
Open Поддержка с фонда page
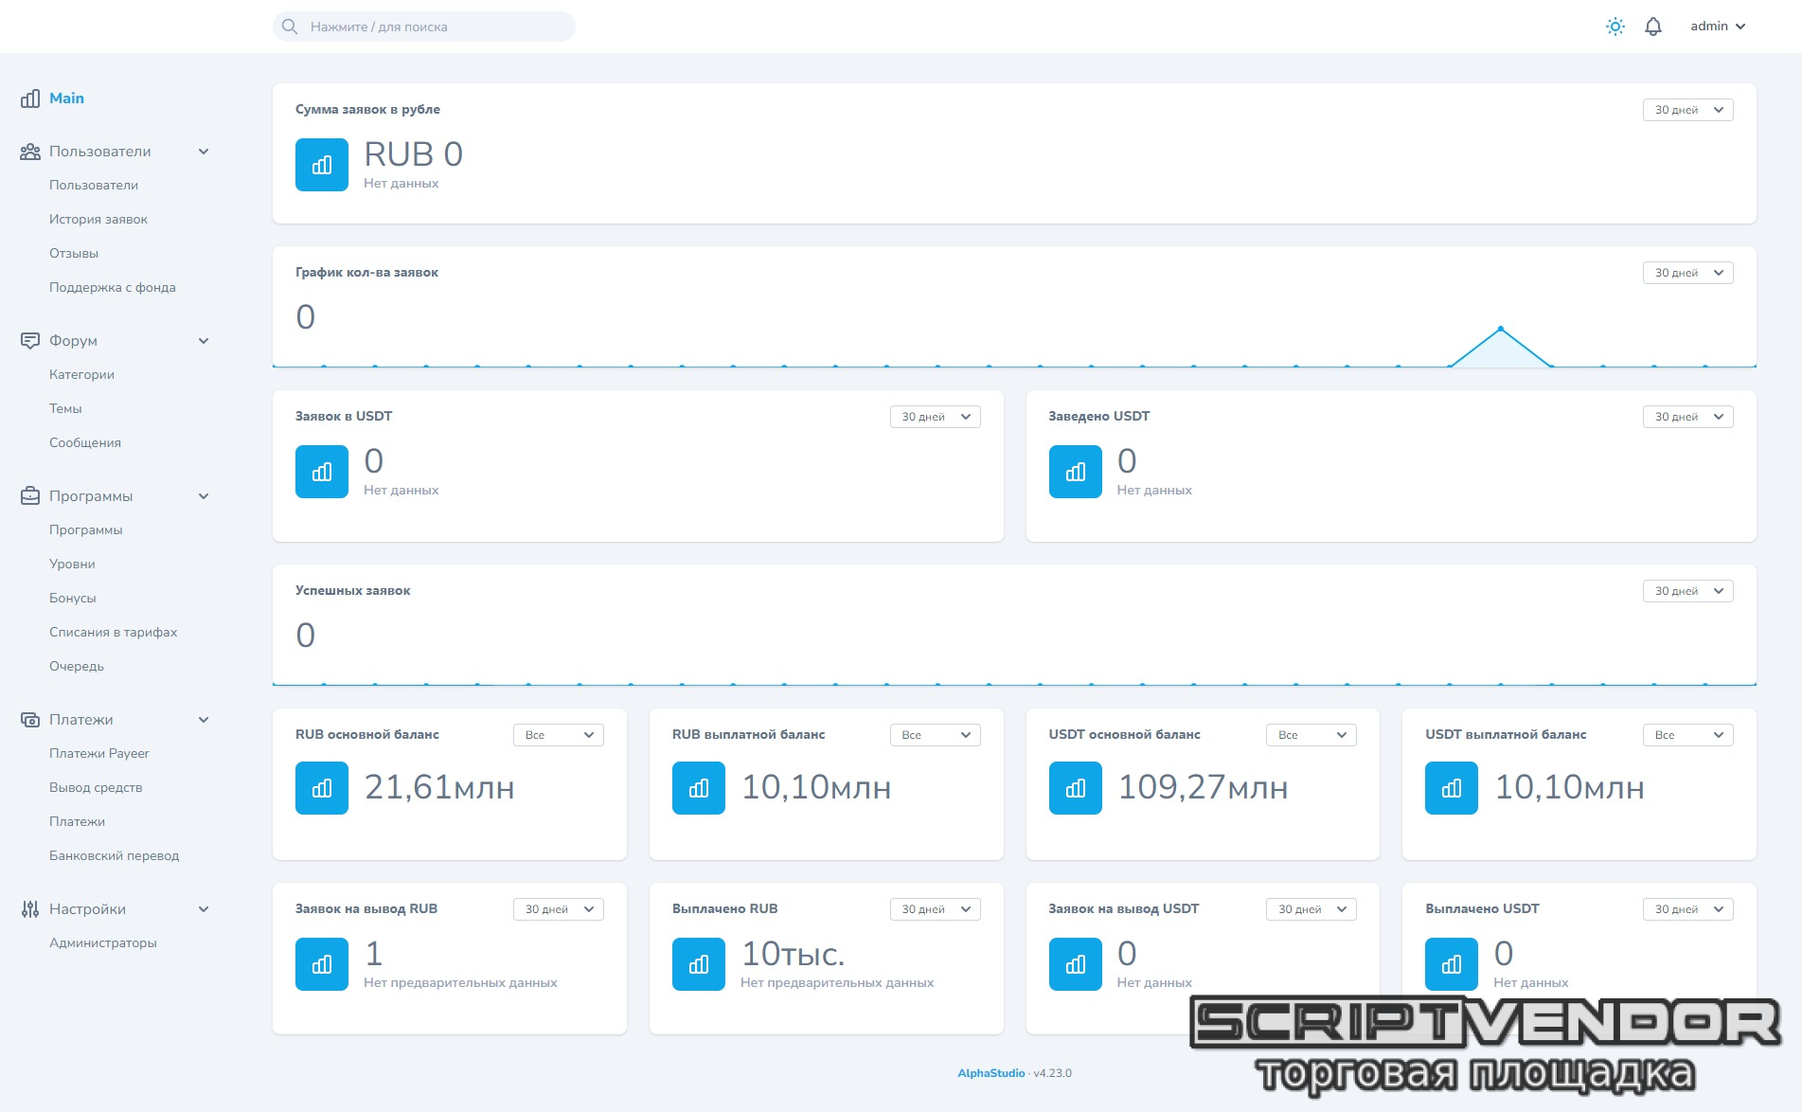coord(113,288)
